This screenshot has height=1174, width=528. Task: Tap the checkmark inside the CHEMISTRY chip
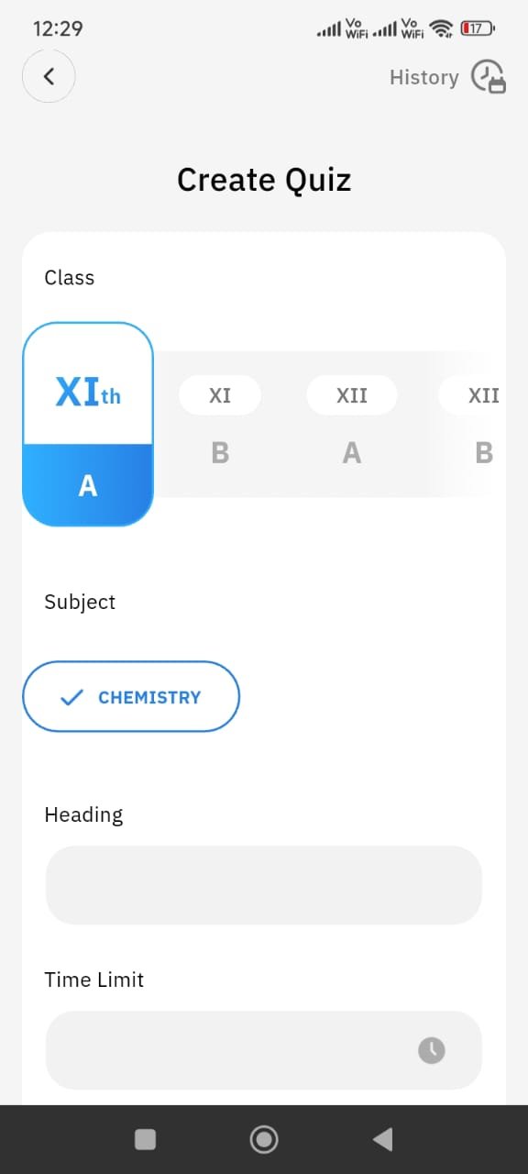click(x=71, y=697)
